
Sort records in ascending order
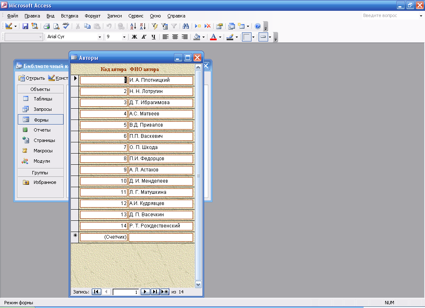click(x=133, y=26)
